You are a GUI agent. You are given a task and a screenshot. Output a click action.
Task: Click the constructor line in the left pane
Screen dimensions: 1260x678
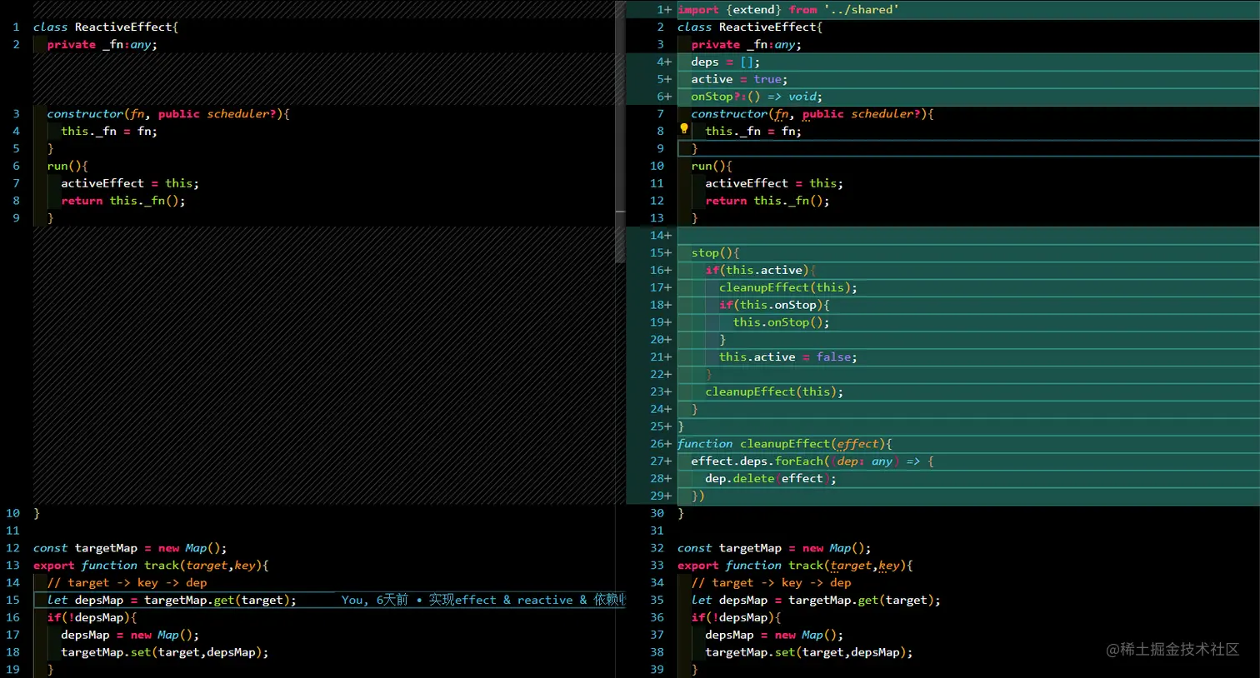168,114
